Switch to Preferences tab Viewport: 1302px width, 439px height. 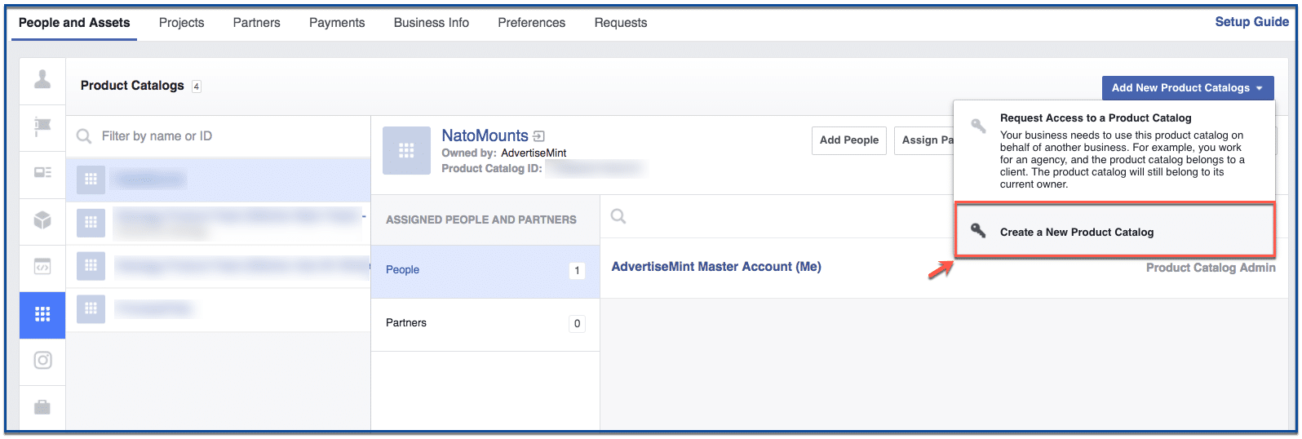click(532, 23)
